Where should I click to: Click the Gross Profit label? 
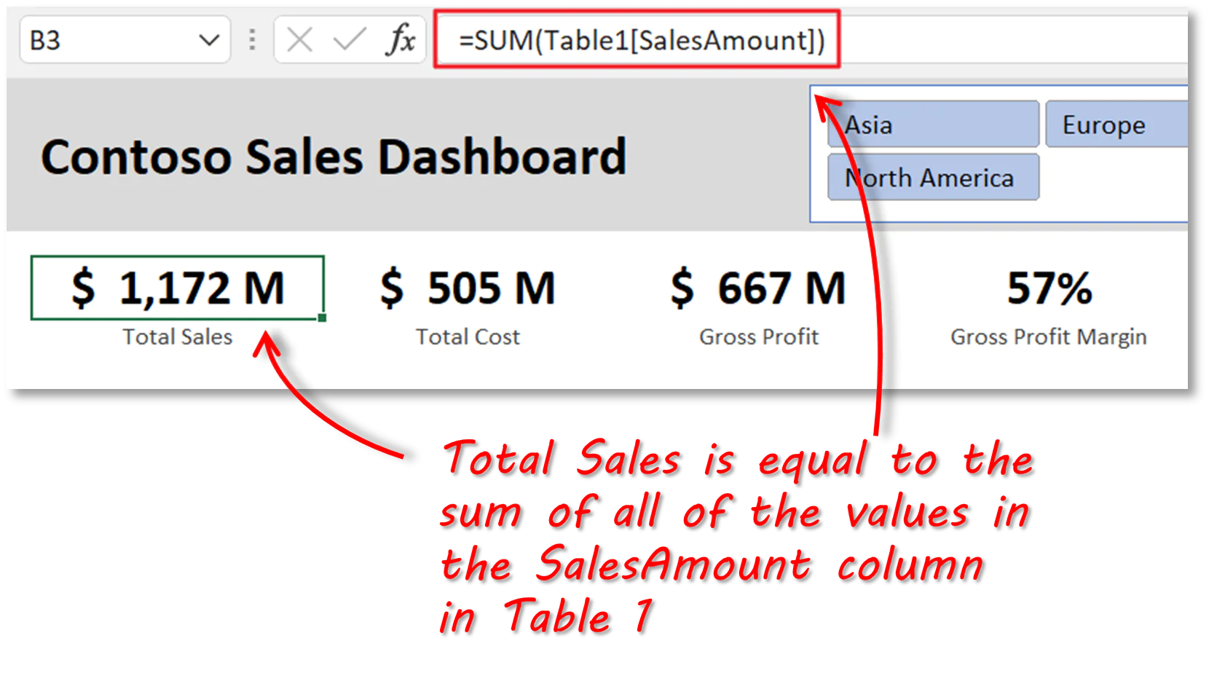pyautogui.click(x=759, y=337)
